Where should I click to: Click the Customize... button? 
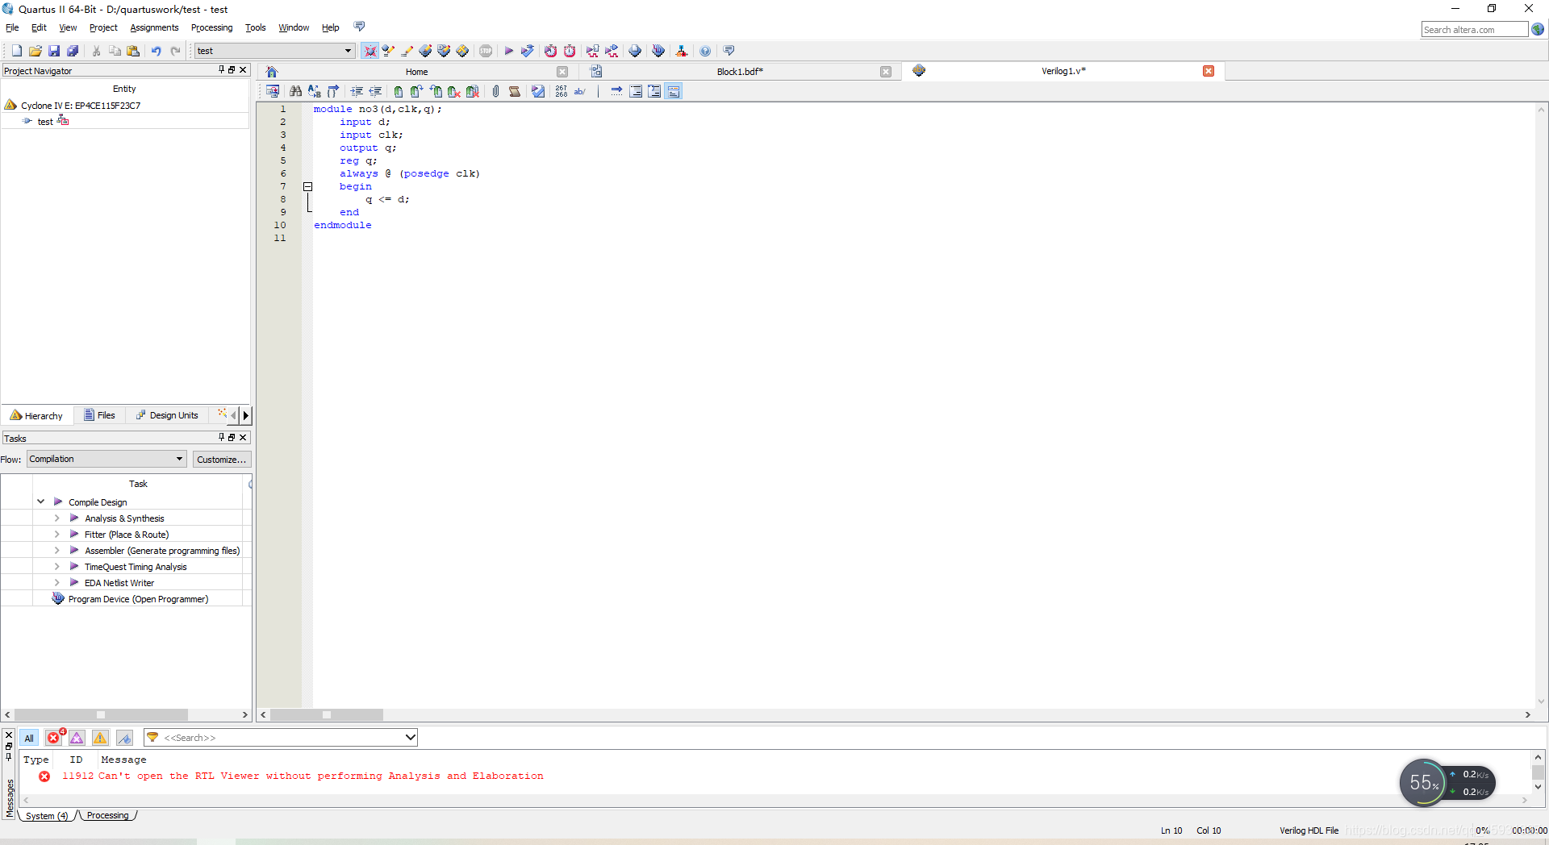point(222,460)
